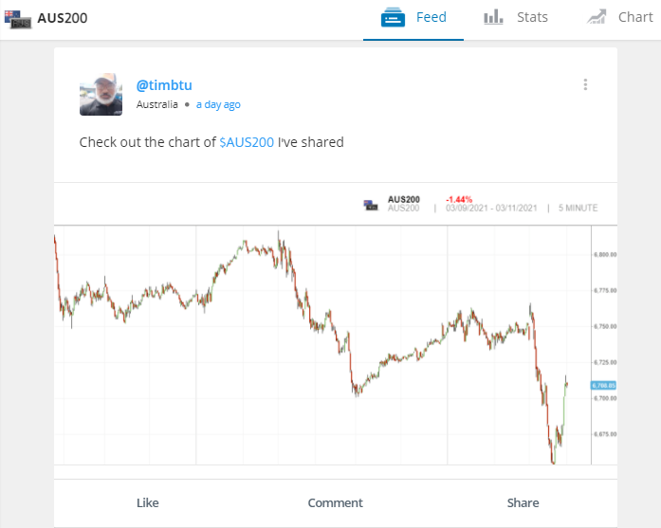Click the "5 MINUTE" interval label above the chart
661x528 pixels.
tap(578, 209)
